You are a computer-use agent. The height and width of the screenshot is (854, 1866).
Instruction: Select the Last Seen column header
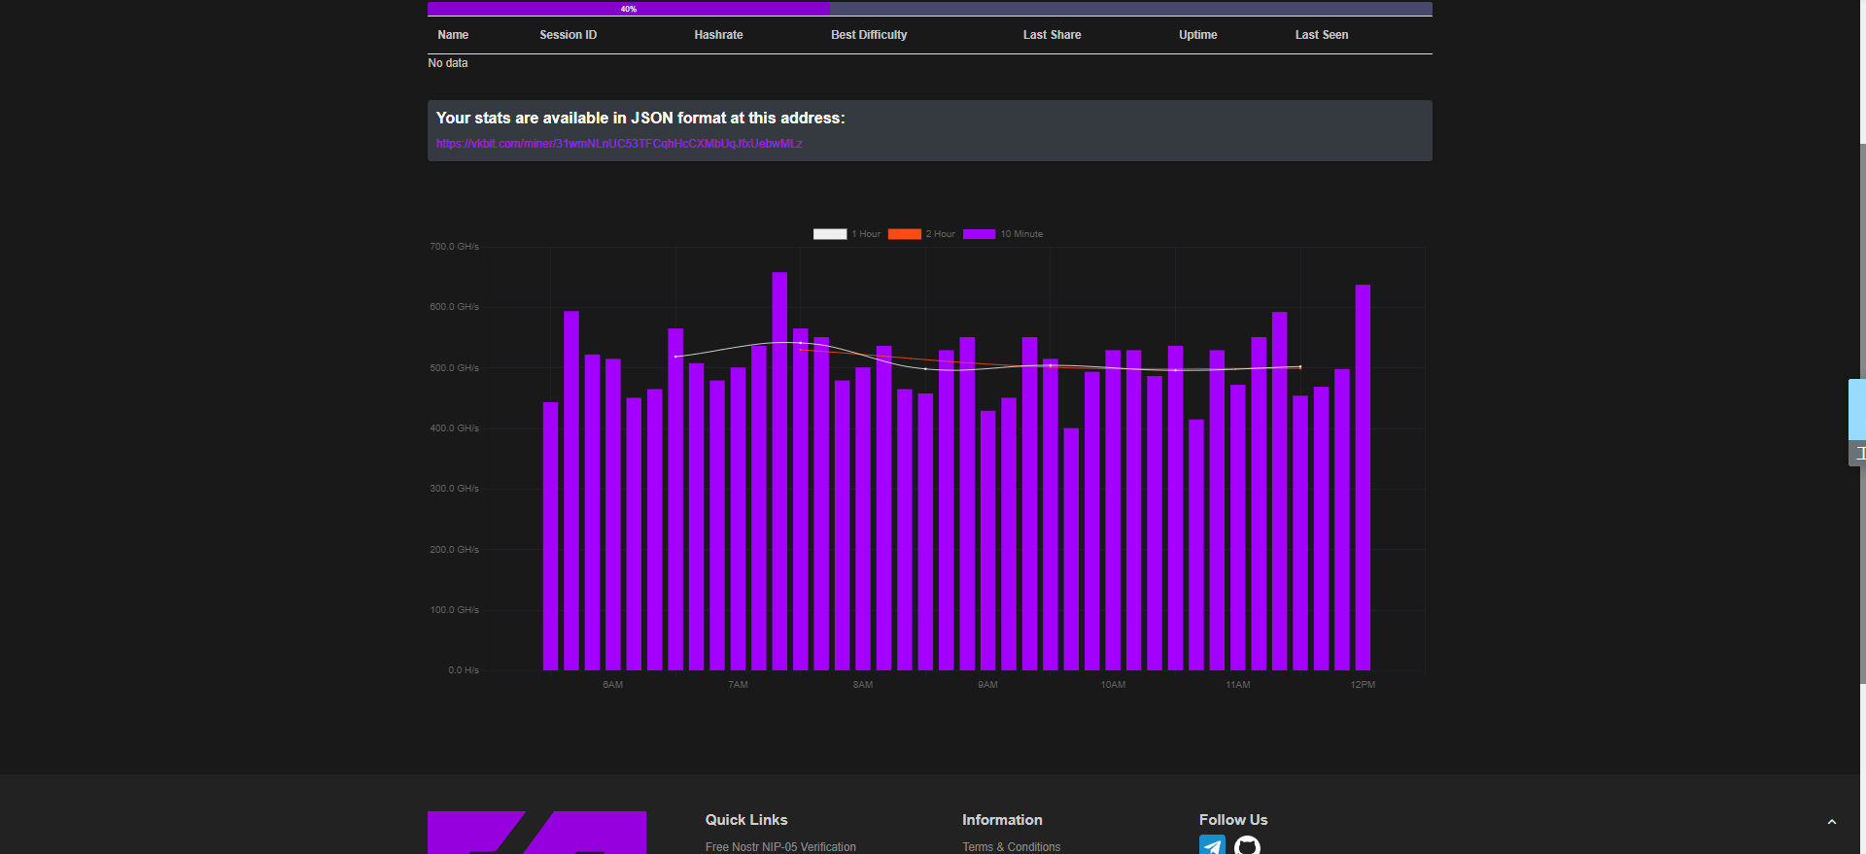tap(1322, 35)
